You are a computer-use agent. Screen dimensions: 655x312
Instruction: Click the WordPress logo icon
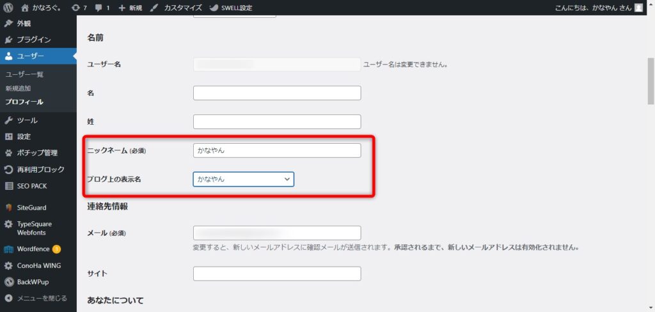[8, 8]
